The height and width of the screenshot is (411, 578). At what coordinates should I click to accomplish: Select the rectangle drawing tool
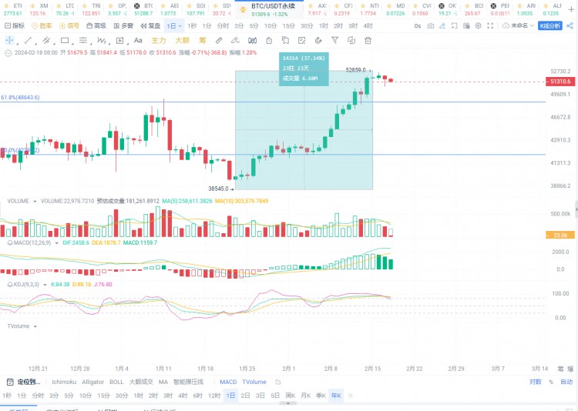pyautogui.click(x=63, y=40)
